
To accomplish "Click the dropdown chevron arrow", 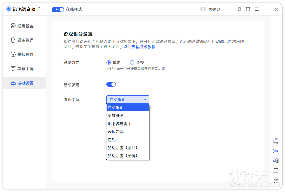I will 145,99.
